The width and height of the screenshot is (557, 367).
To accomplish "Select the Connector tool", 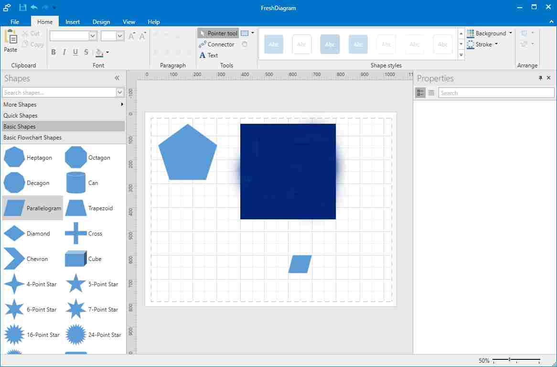I will click(217, 44).
